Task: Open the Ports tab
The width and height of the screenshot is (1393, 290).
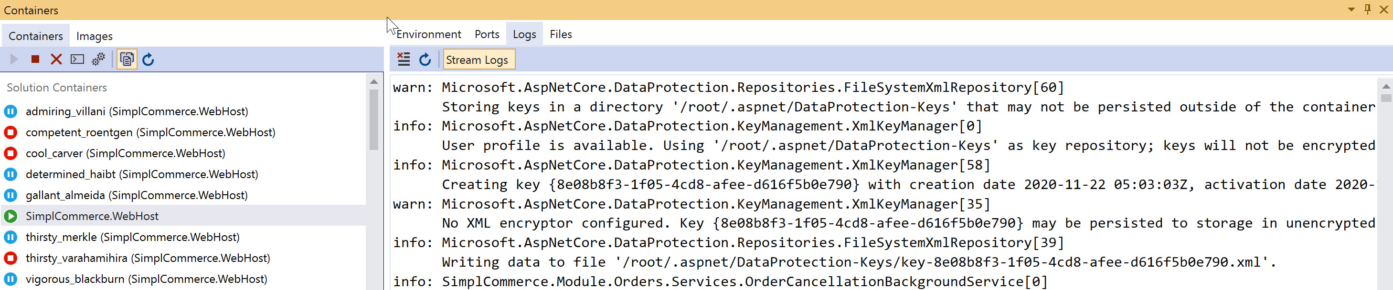Action: coord(487,34)
